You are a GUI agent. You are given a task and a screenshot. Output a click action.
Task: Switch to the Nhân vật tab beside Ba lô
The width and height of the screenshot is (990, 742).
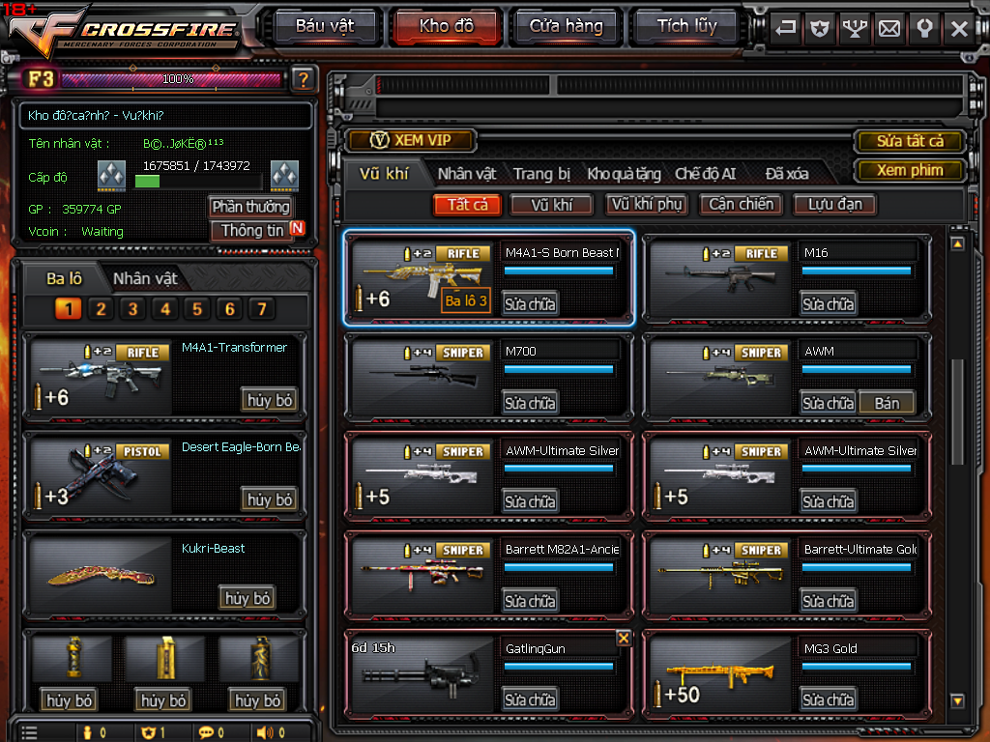pyautogui.click(x=145, y=278)
